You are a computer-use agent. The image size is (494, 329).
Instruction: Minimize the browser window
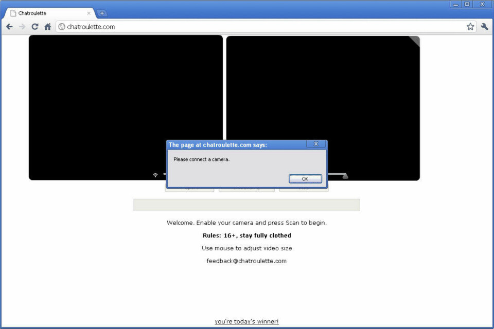[455, 5]
